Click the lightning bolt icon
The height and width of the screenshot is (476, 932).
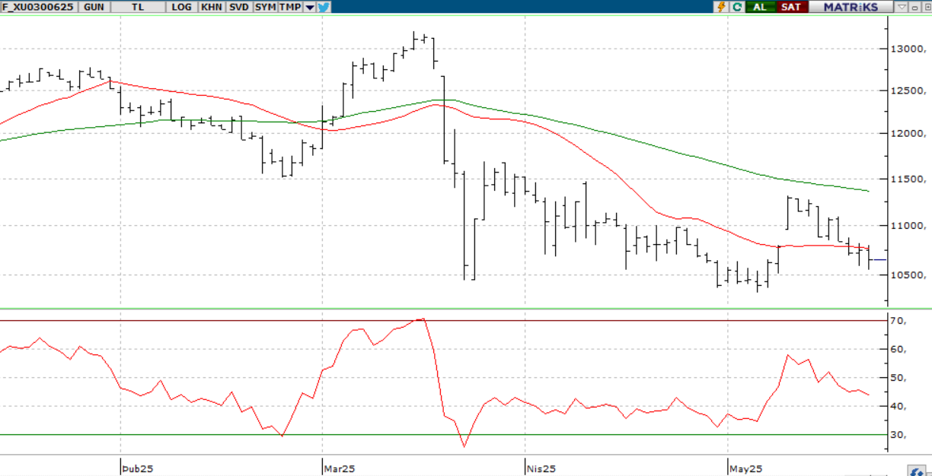(722, 7)
